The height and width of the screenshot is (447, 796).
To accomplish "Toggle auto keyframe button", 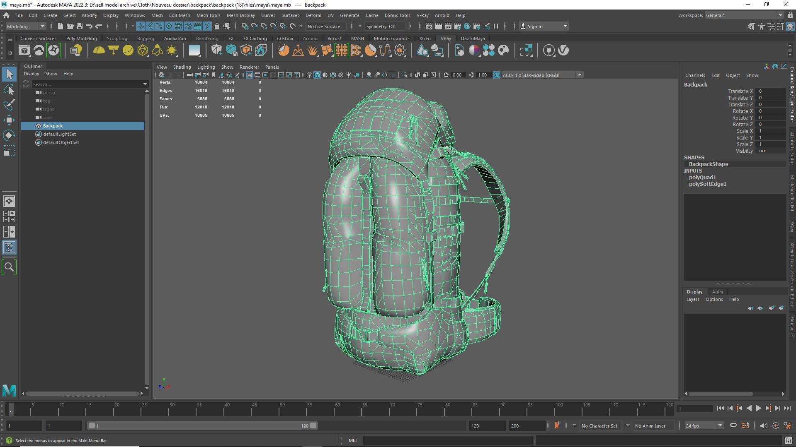I will pos(776,425).
